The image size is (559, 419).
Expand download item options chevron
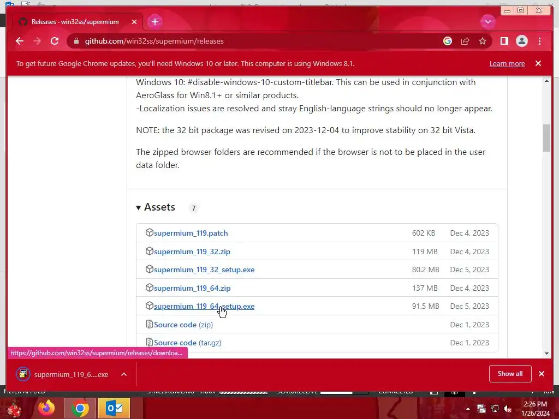click(124, 374)
